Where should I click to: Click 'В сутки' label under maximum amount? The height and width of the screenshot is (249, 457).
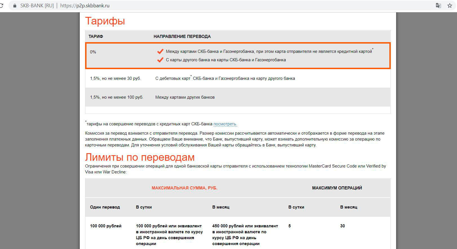click(144, 207)
